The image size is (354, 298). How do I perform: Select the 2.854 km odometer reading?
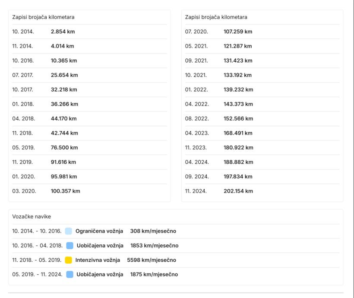click(63, 32)
